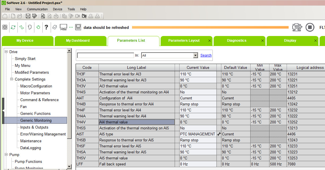Click the head profile icon
This screenshot has height=170, width=325.
pos(30,27)
